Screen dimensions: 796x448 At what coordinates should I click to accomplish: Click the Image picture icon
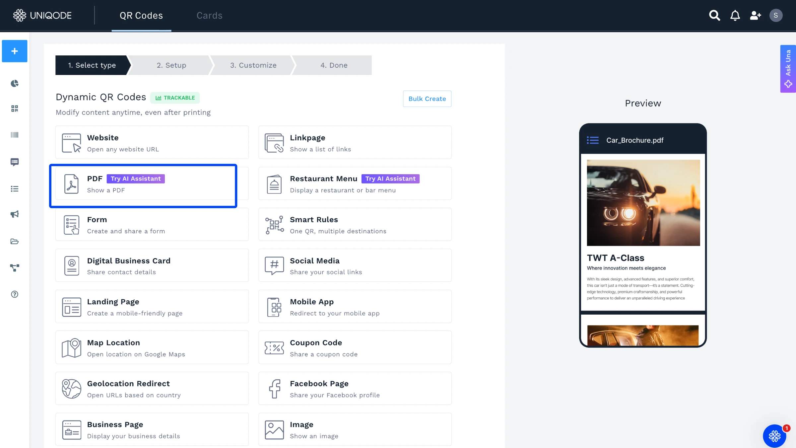274,430
